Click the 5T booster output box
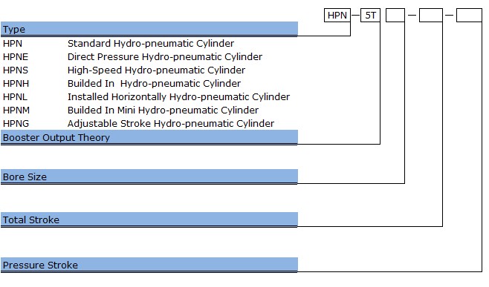This screenshot has height=287, width=489. tap(371, 16)
